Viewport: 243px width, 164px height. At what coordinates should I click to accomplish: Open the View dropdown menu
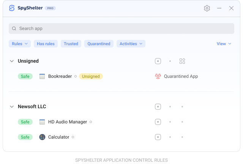pyautogui.click(x=224, y=44)
